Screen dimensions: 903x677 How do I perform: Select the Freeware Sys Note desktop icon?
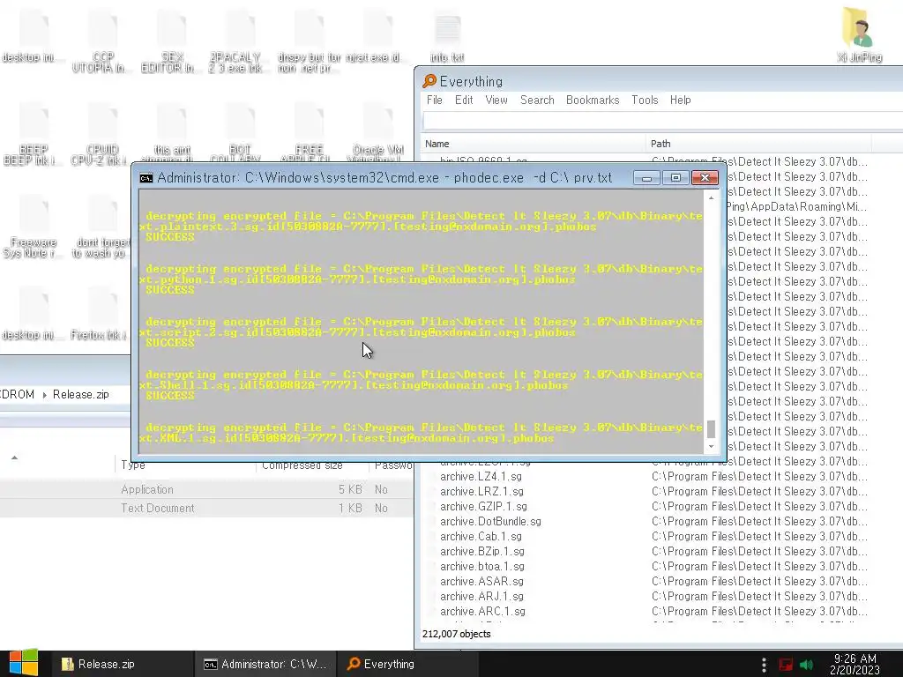pos(34,227)
